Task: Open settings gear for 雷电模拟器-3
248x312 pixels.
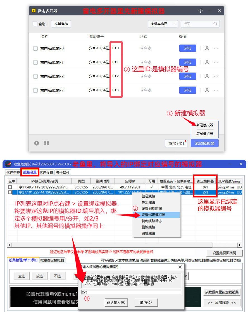Action: 207,90
